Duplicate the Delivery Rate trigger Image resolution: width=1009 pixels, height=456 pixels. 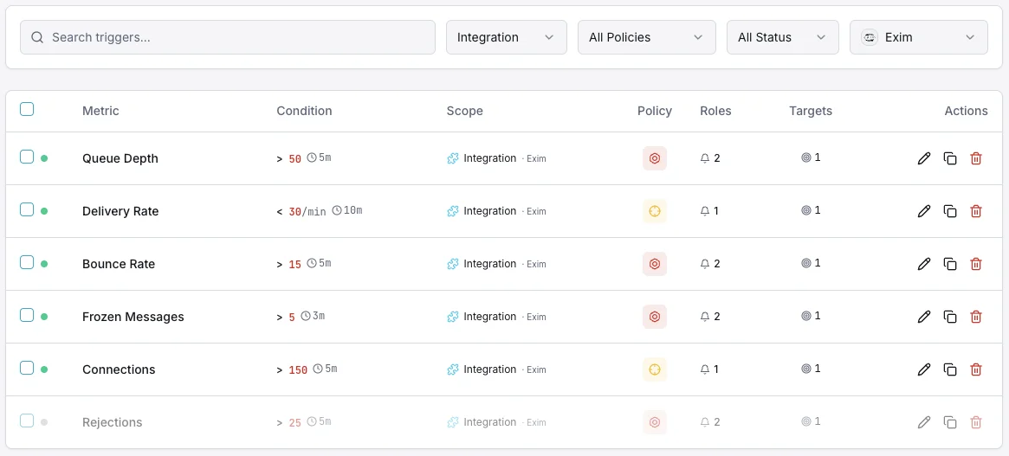950,211
